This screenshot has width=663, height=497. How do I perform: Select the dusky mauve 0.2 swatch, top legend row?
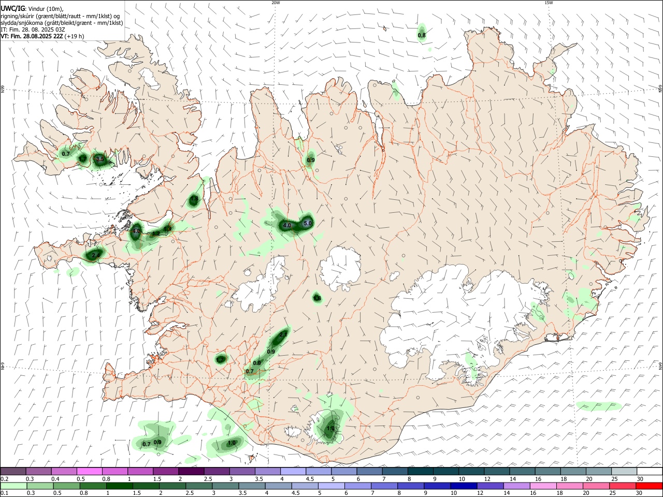[x=13, y=471]
